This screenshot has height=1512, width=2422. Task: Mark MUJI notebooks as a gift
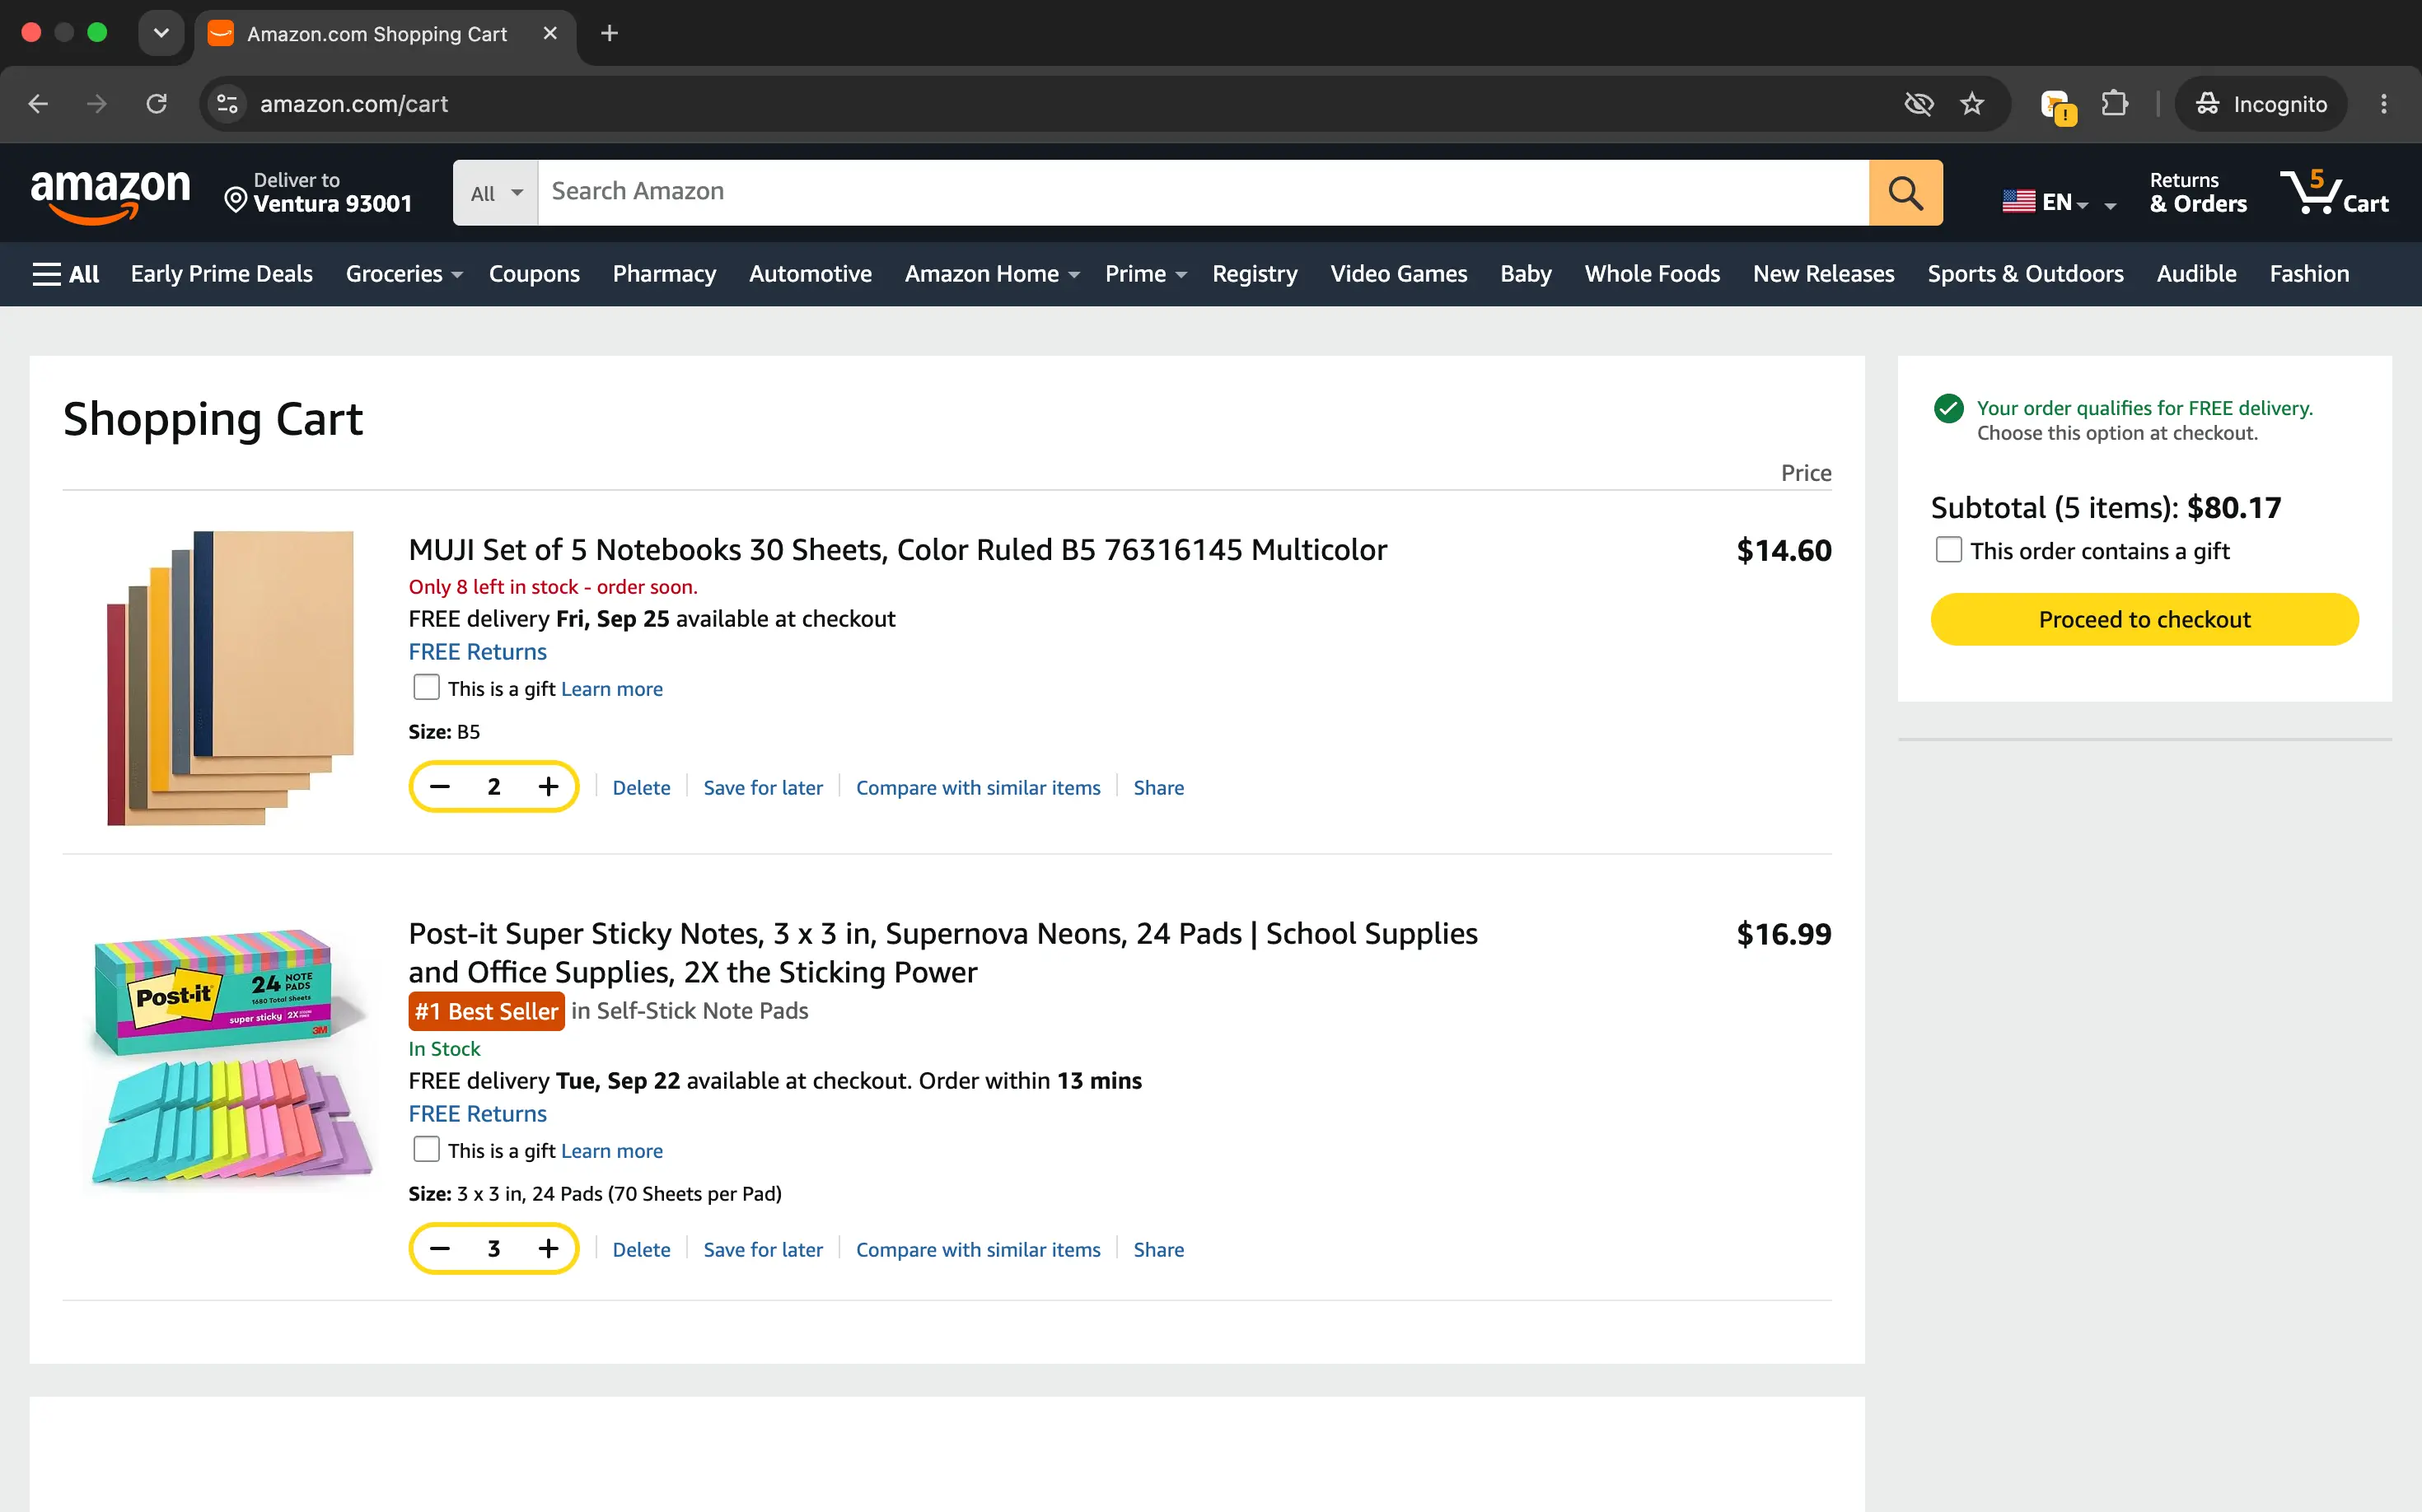tap(426, 687)
